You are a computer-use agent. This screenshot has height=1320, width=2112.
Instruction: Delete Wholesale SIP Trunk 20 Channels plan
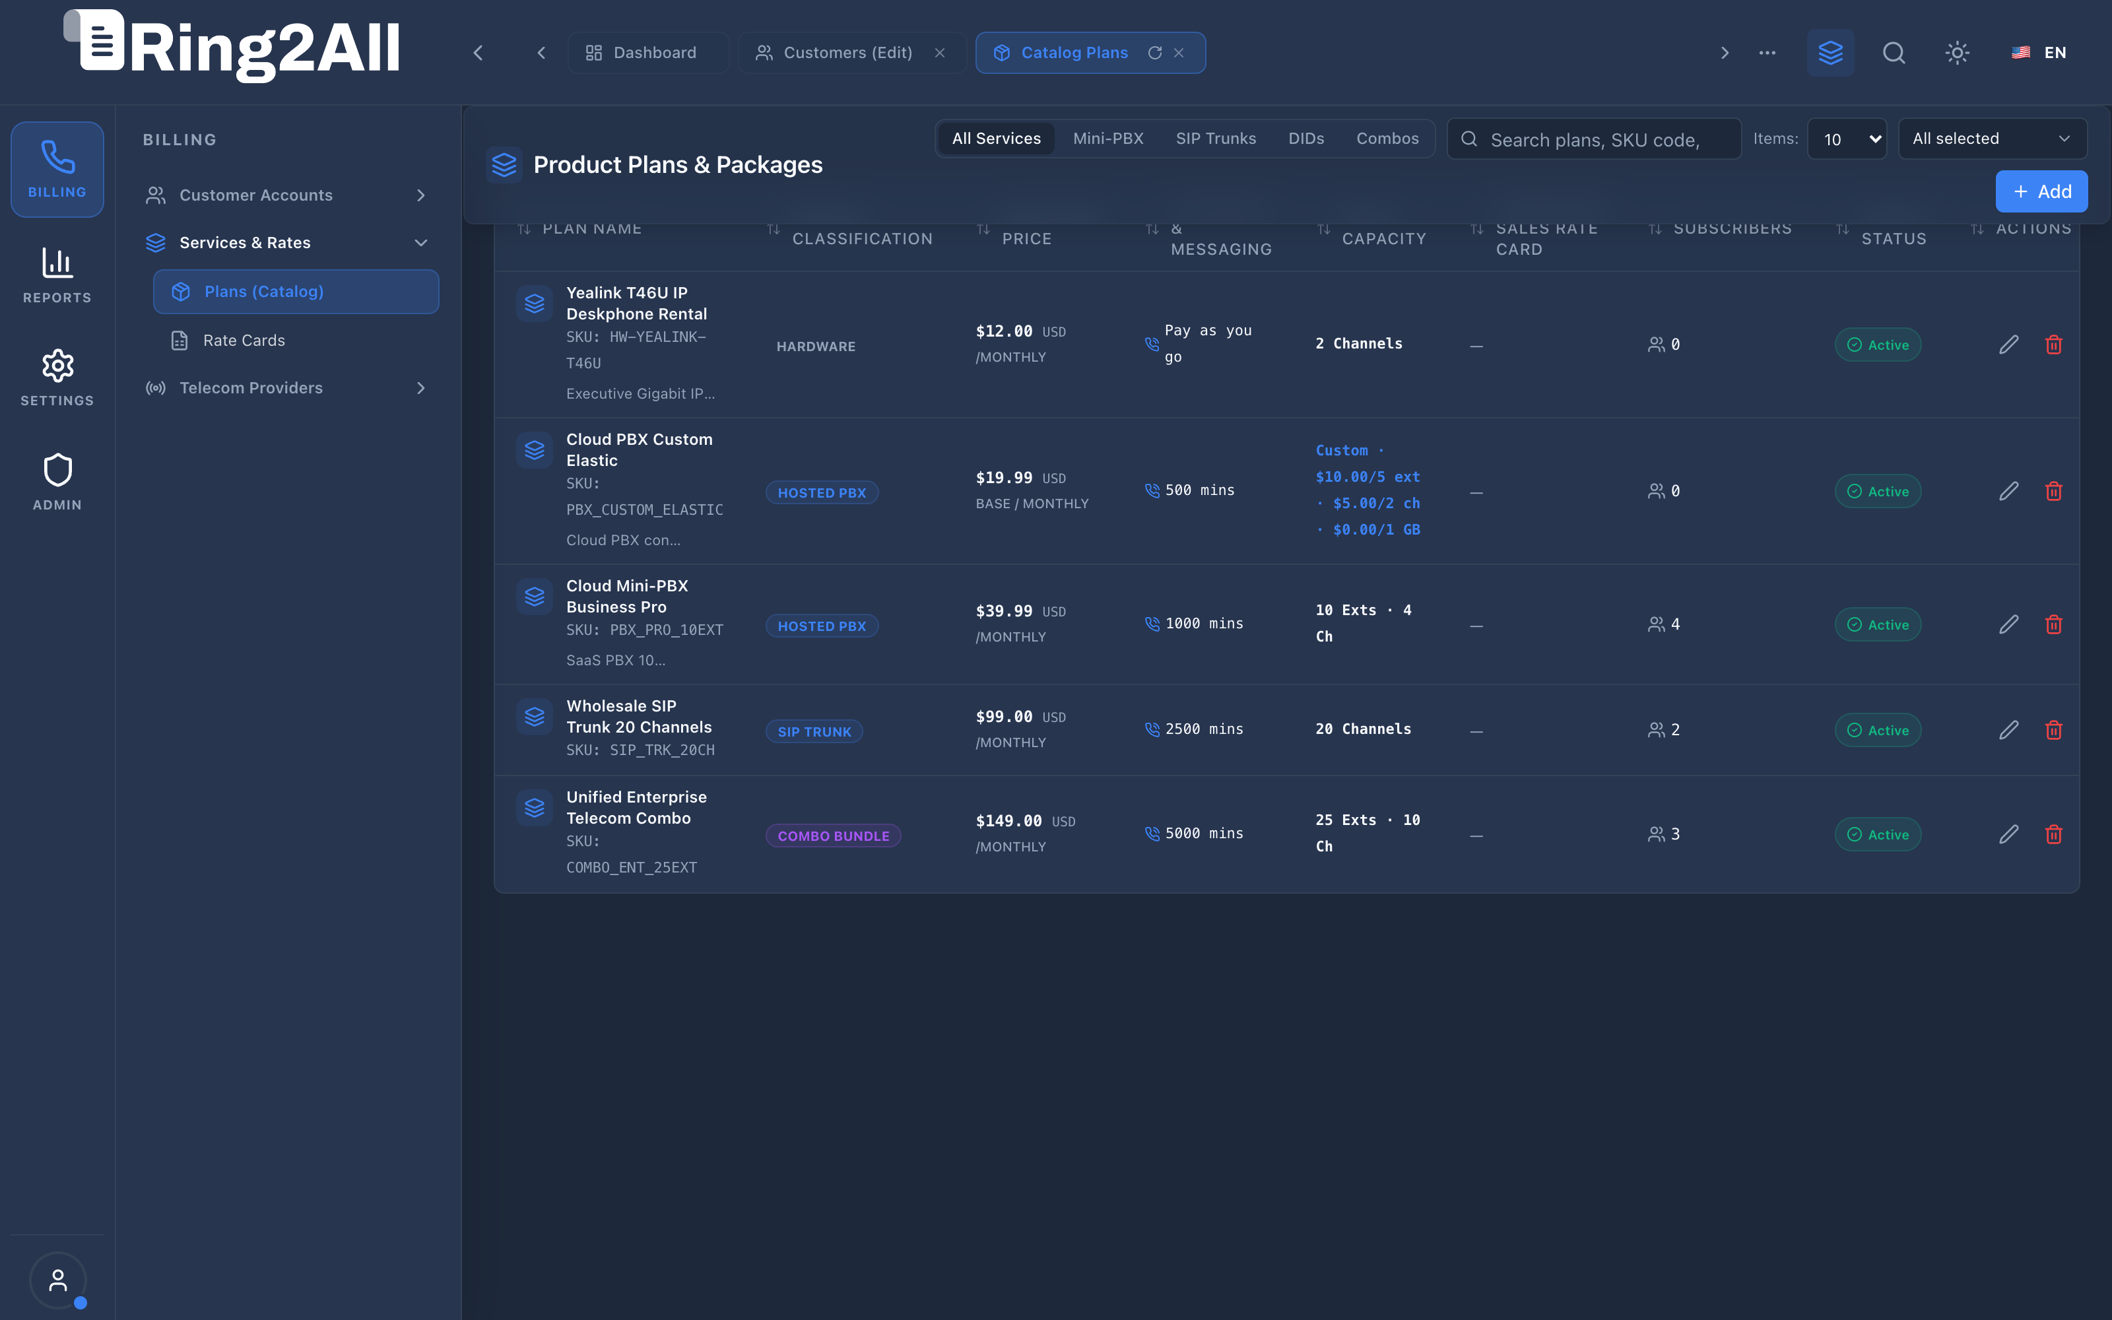tap(2053, 730)
